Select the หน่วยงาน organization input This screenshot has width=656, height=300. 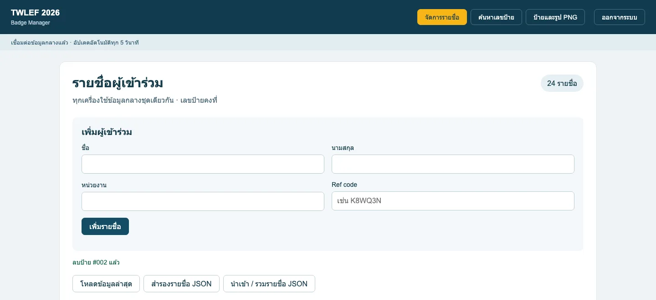pos(203,201)
